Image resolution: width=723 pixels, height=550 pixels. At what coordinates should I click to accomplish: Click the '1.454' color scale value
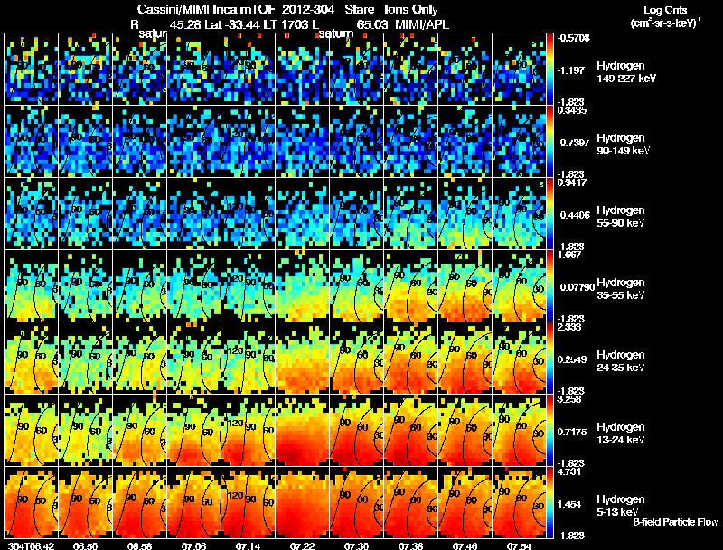click(571, 505)
